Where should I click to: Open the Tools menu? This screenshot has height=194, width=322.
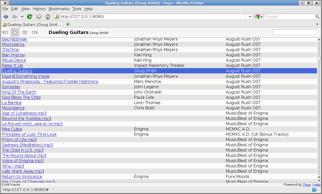point(77,9)
